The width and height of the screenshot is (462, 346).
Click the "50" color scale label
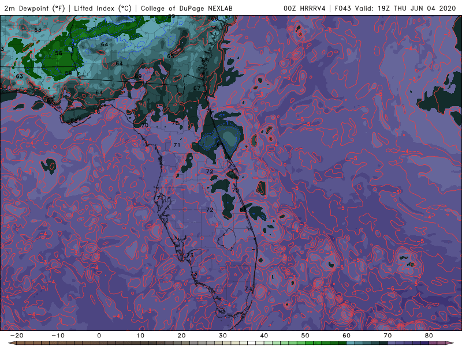point(305,336)
